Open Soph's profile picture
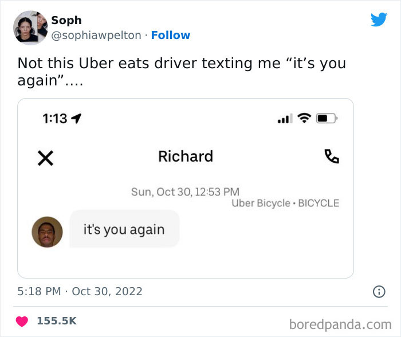401x337 pixels. (30, 28)
